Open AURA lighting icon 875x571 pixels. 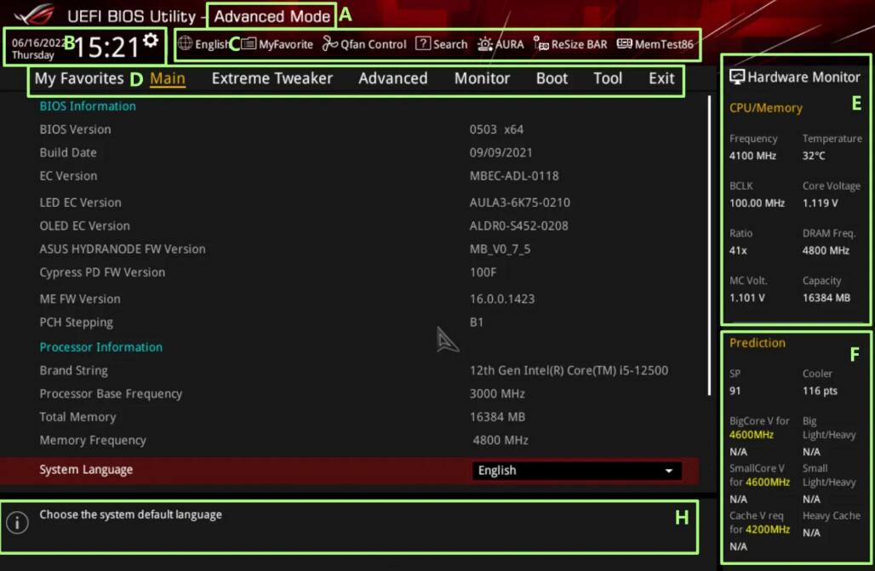484,44
